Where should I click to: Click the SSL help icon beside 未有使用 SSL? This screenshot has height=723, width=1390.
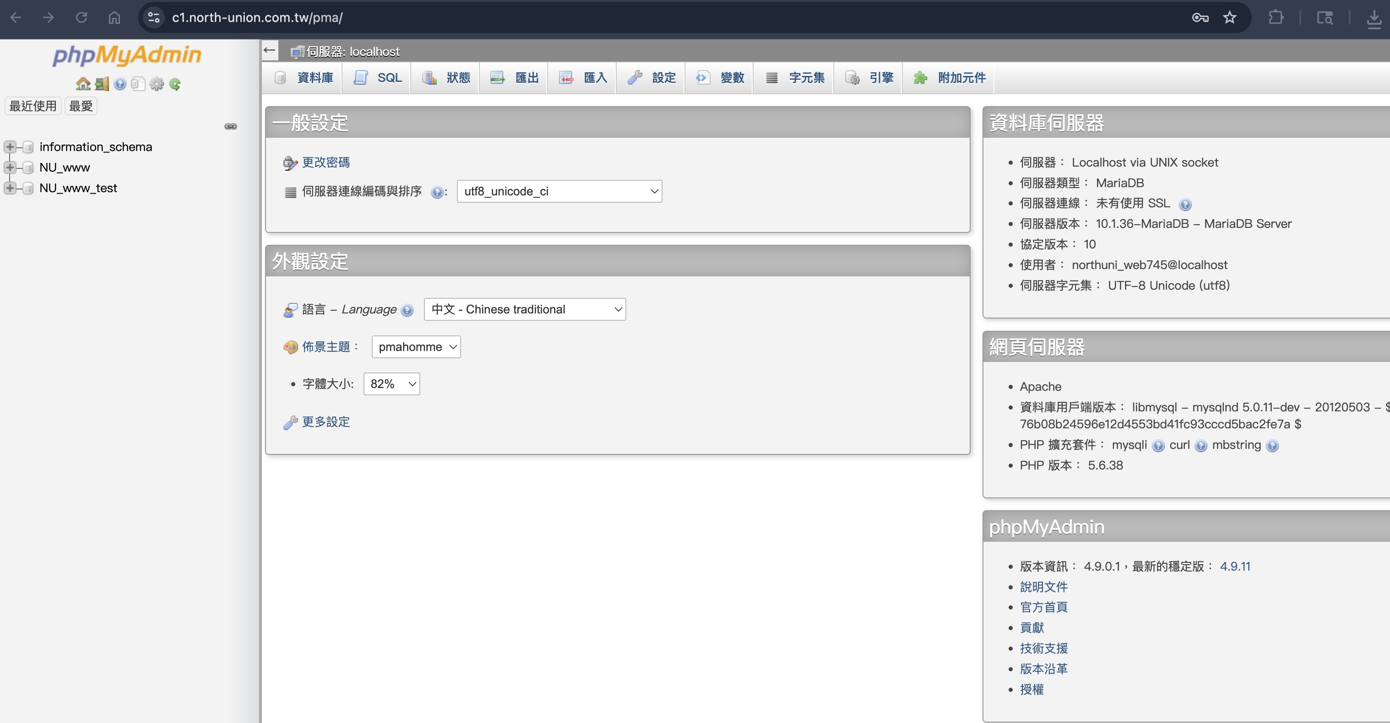point(1185,205)
